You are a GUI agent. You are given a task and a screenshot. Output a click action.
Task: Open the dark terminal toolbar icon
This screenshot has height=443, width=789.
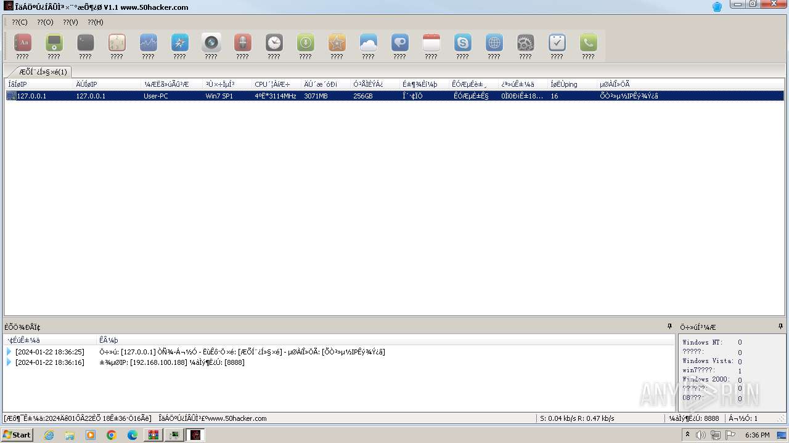point(85,42)
